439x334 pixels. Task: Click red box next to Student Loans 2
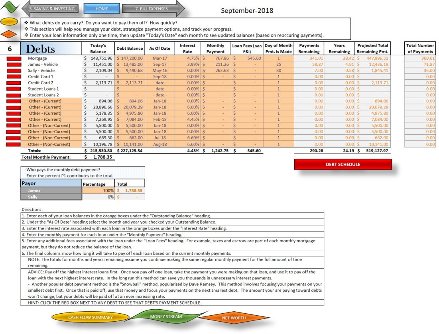click(14, 95)
